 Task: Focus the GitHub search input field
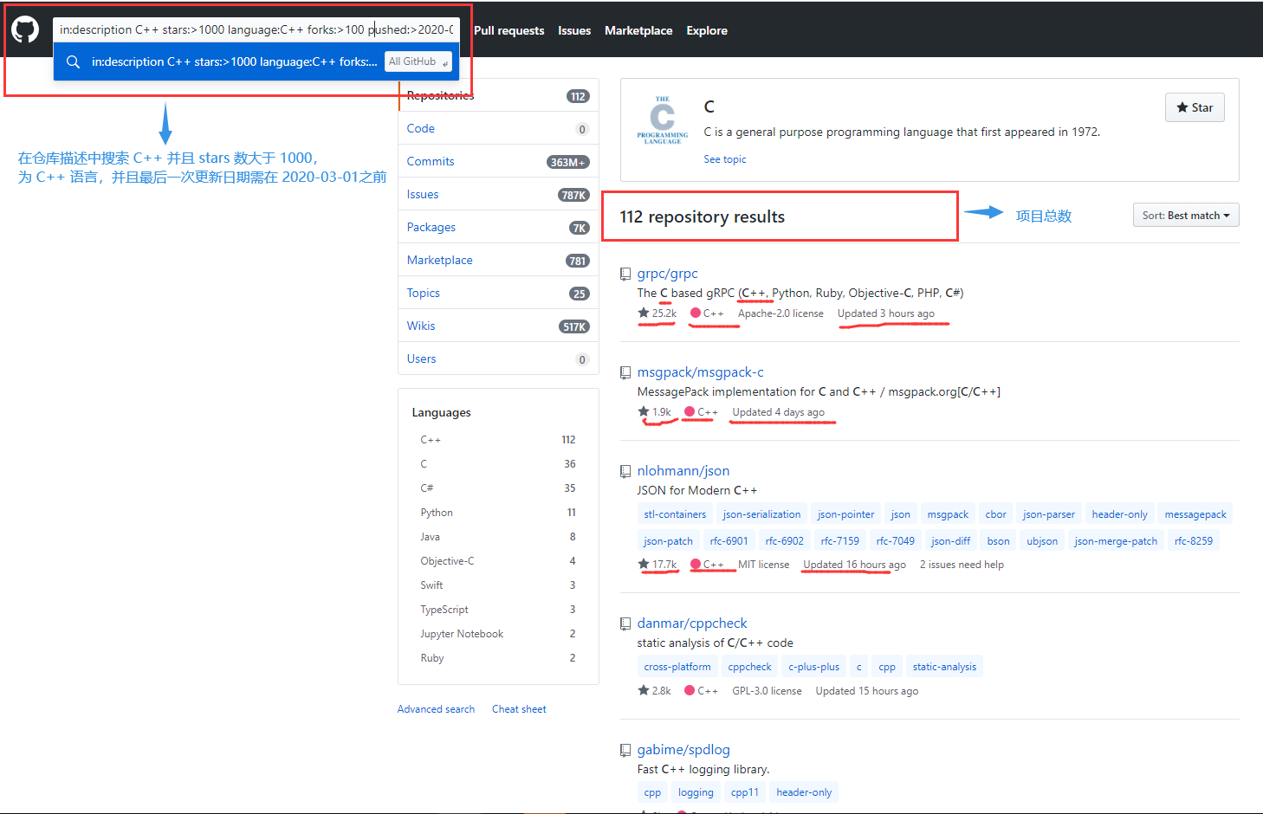pos(256,29)
